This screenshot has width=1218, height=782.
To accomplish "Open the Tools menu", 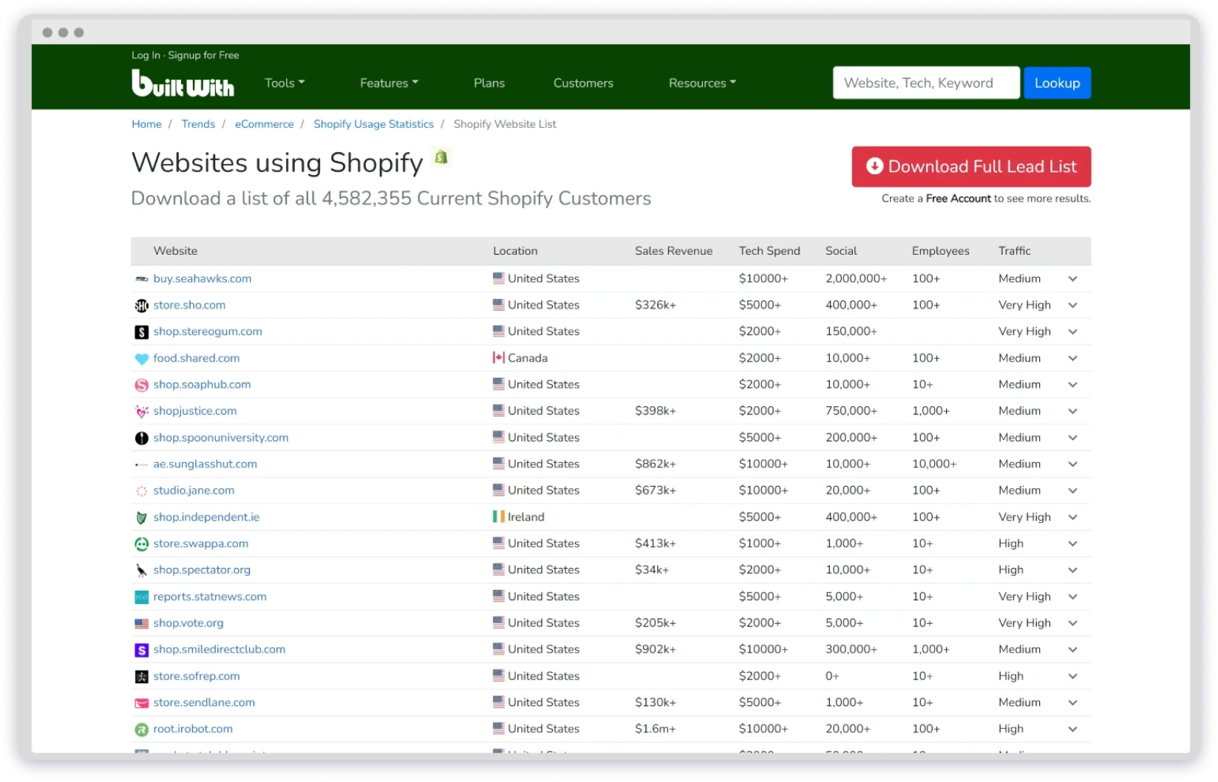I will click(x=284, y=83).
